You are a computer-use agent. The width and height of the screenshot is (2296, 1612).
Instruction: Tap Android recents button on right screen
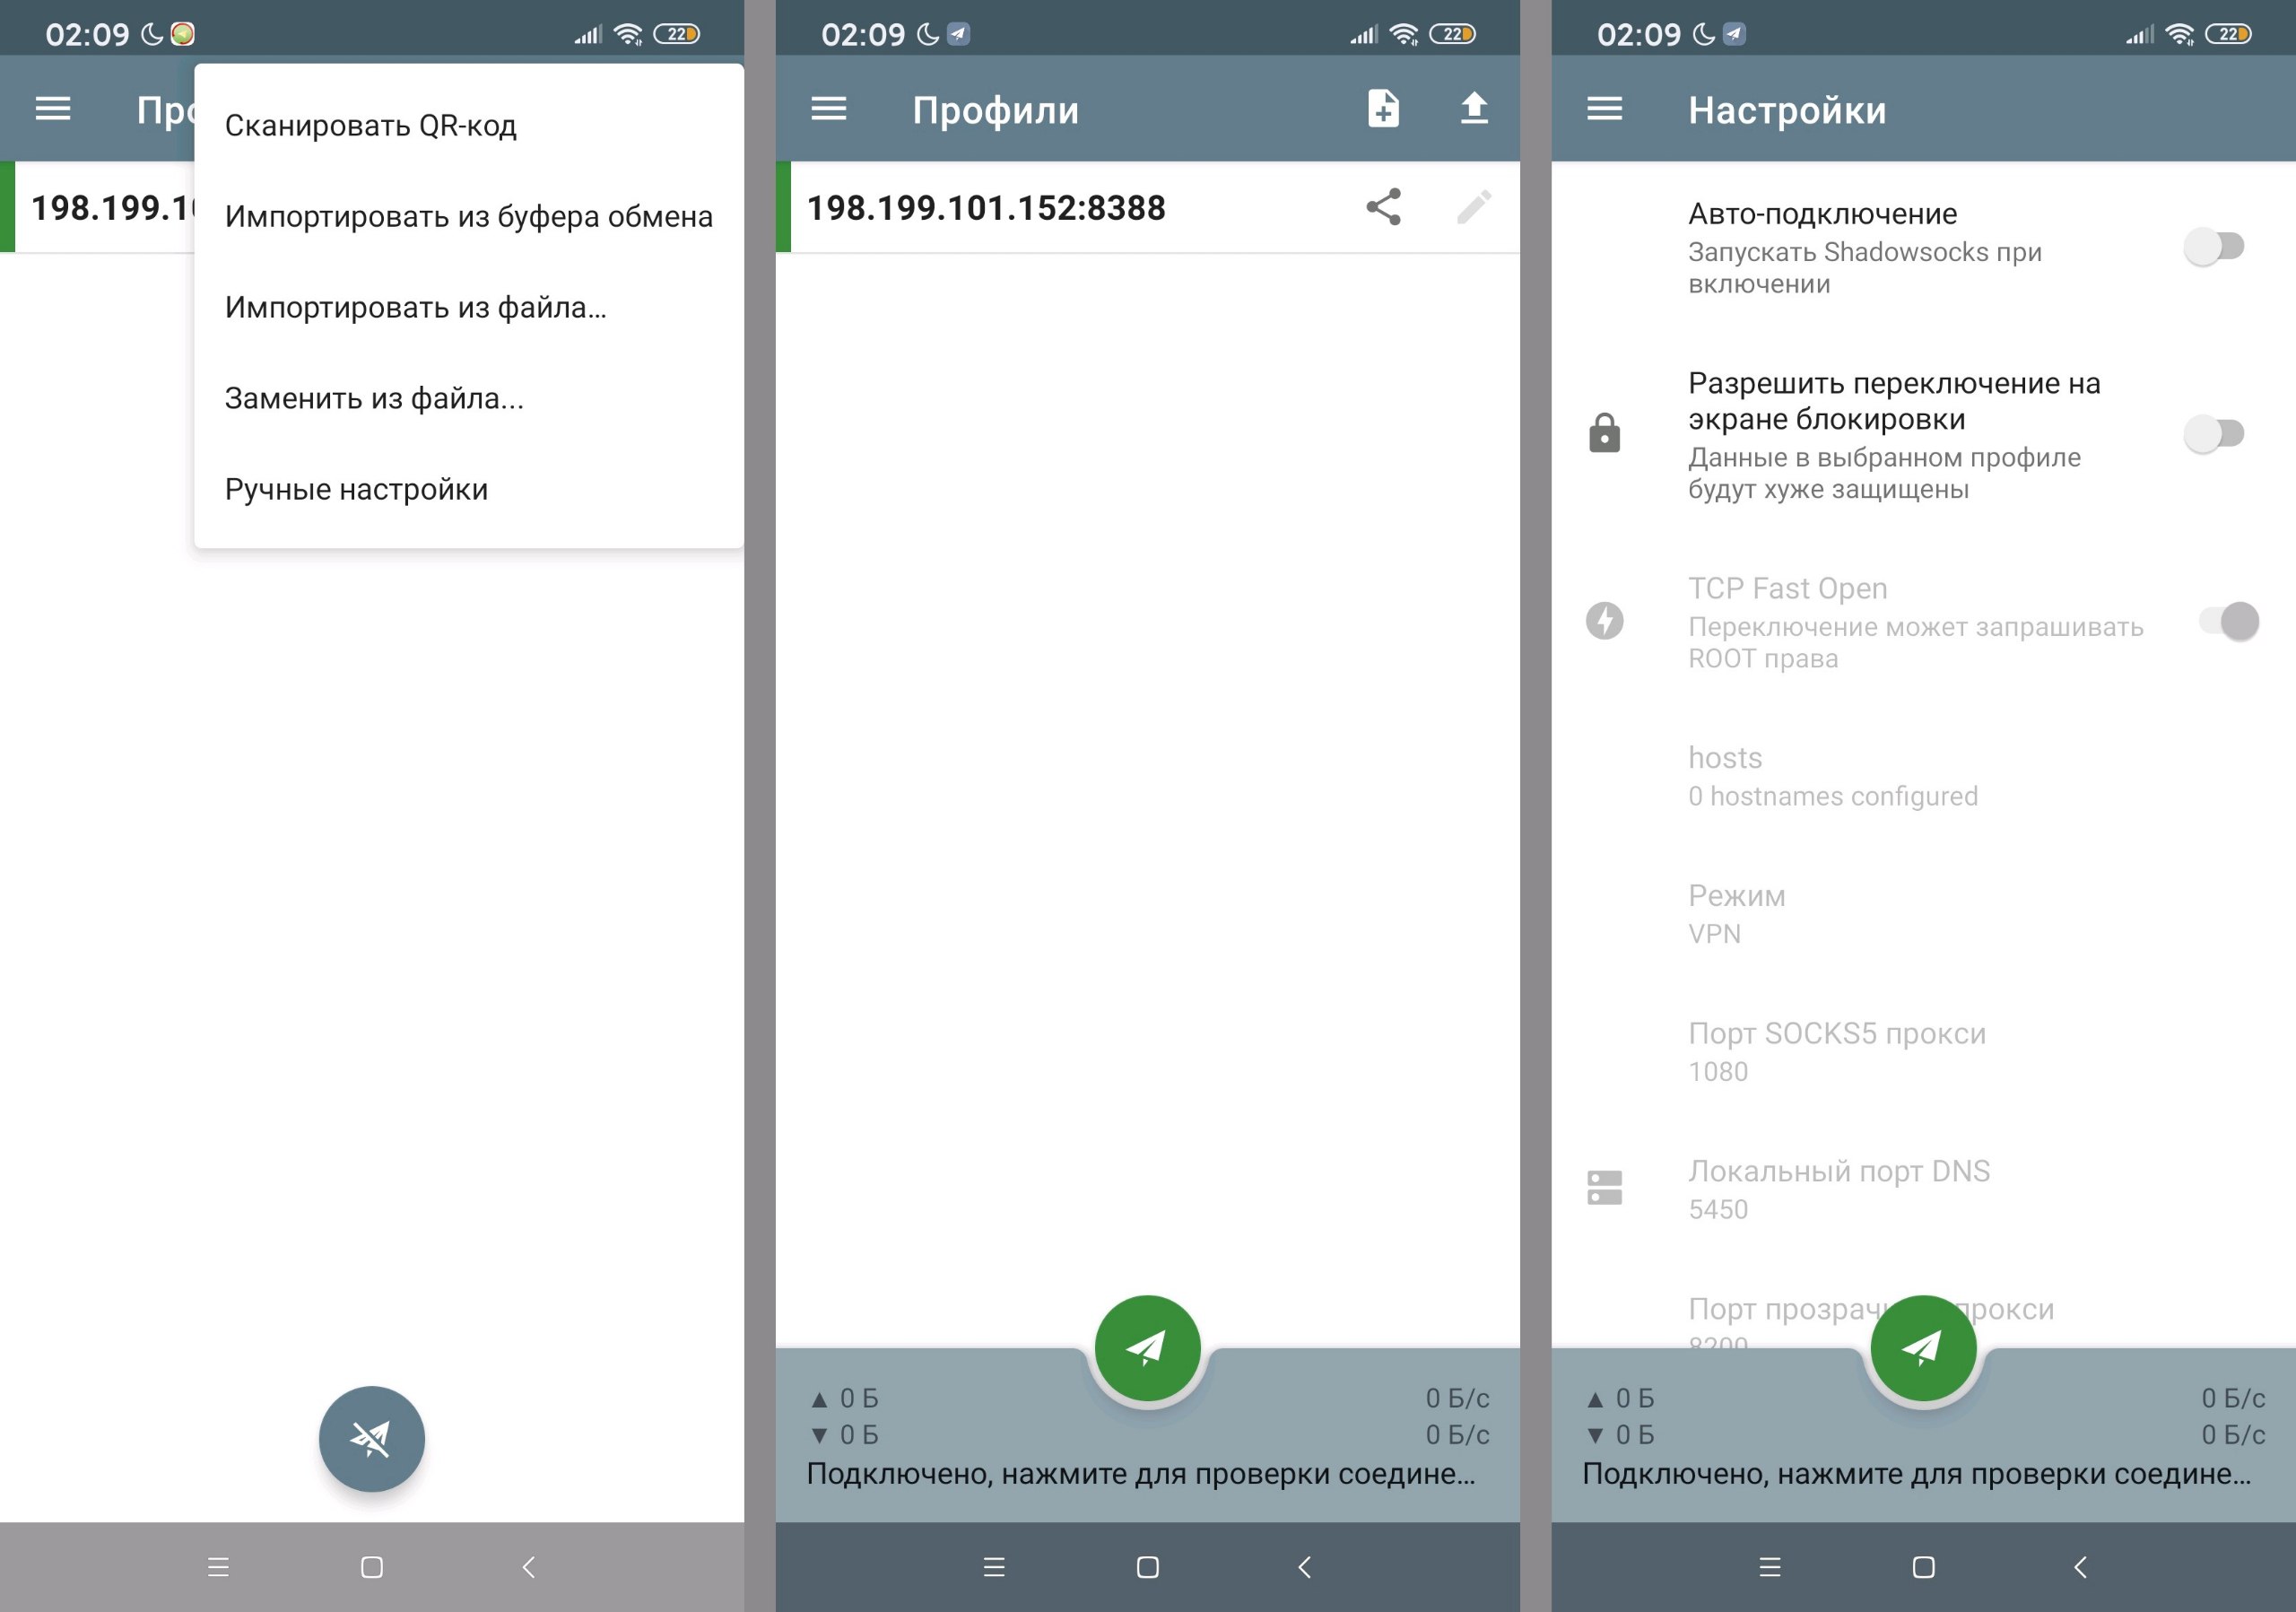click(x=1770, y=1567)
